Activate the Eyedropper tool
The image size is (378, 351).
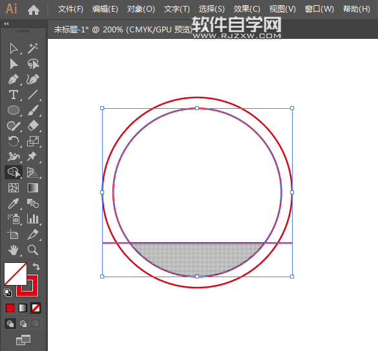pos(14,203)
